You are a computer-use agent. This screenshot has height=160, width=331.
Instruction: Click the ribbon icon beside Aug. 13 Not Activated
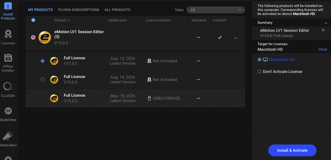(149, 61)
